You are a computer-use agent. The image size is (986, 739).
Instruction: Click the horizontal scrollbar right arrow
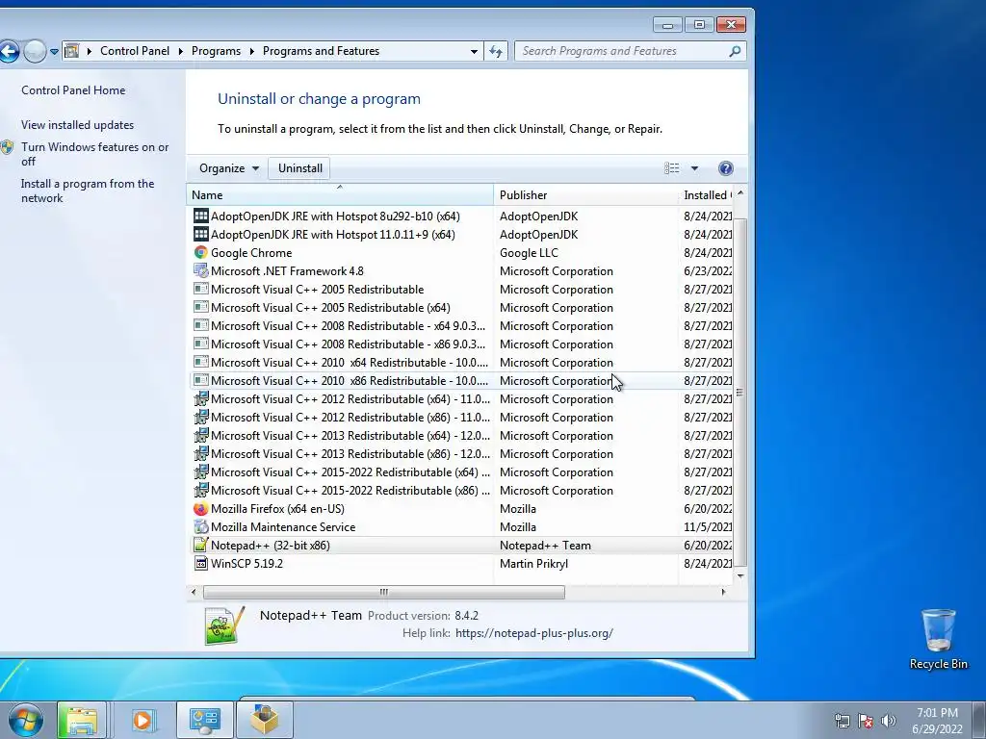pyautogui.click(x=723, y=592)
